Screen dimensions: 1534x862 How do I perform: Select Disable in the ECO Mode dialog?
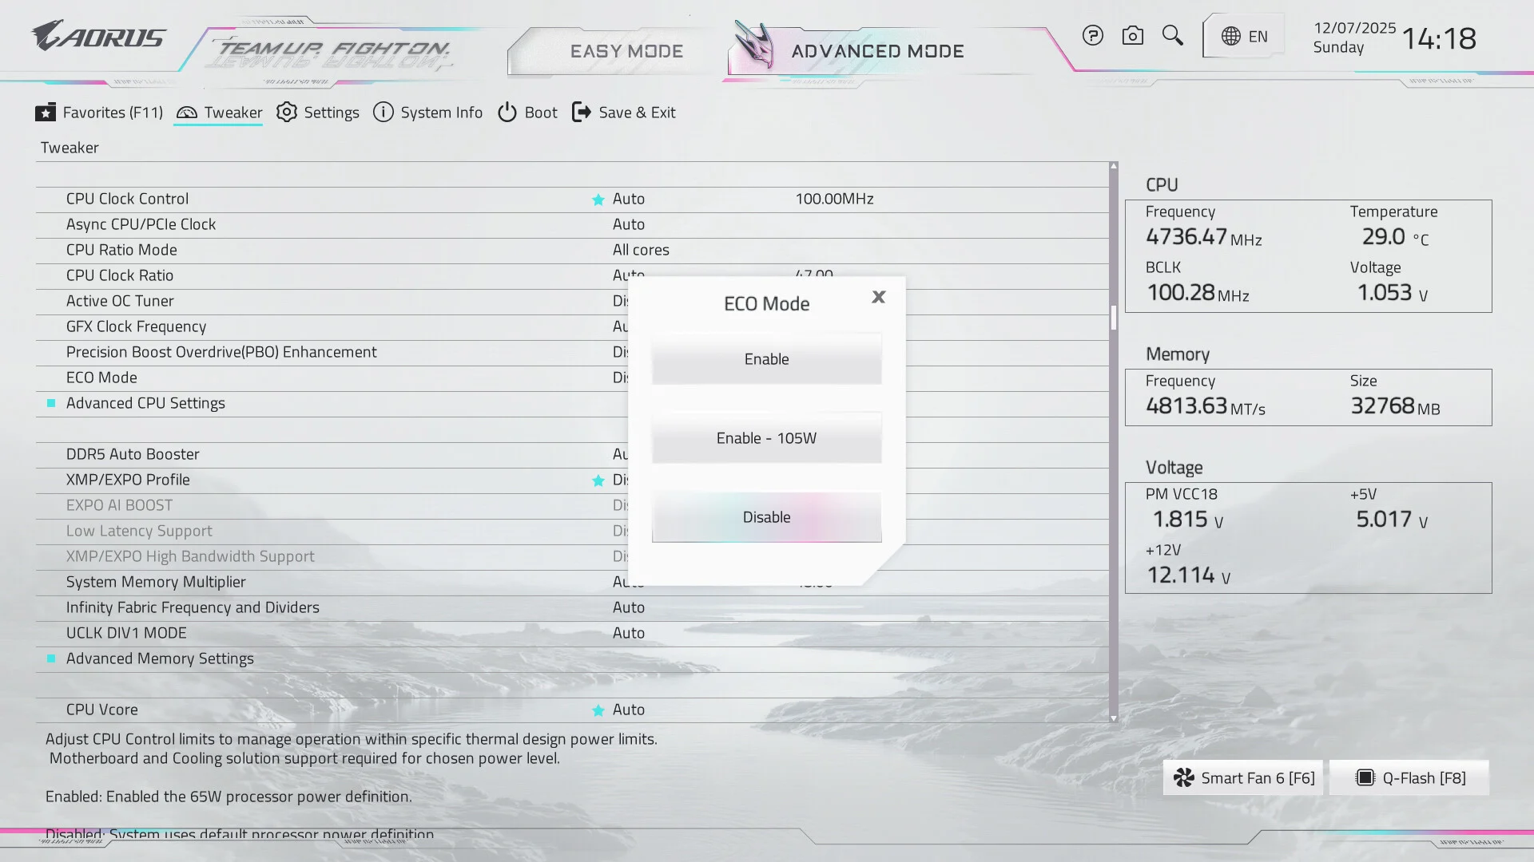tap(766, 517)
